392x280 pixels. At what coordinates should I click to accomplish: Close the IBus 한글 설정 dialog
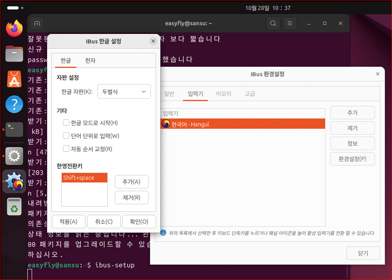point(153,41)
